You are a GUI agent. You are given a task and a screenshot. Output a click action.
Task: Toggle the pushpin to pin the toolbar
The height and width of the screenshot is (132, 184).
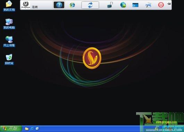coord(169,4)
